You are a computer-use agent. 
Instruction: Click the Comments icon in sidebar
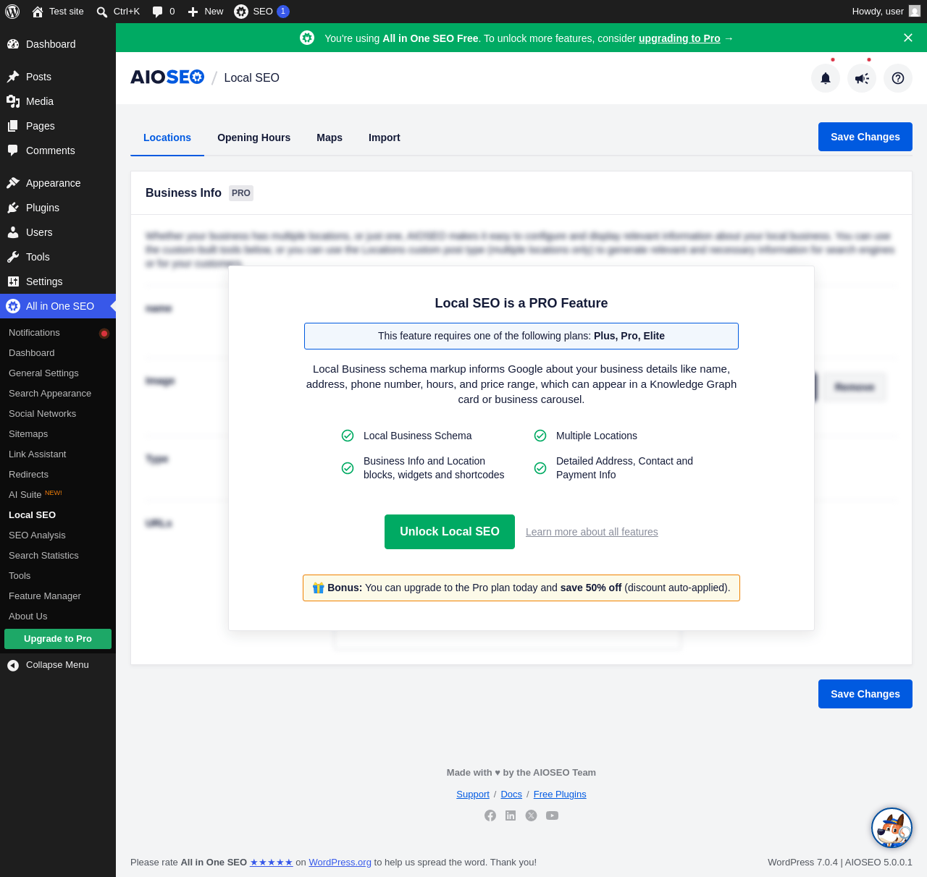click(13, 151)
